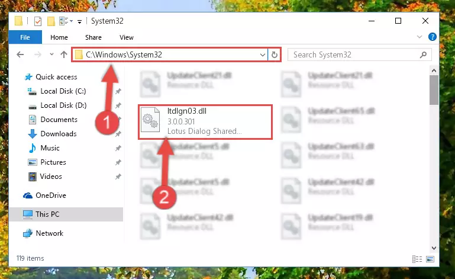The height and width of the screenshot is (279, 455).
Task: Select Quick access in the navigation pane
Action: pos(56,77)
